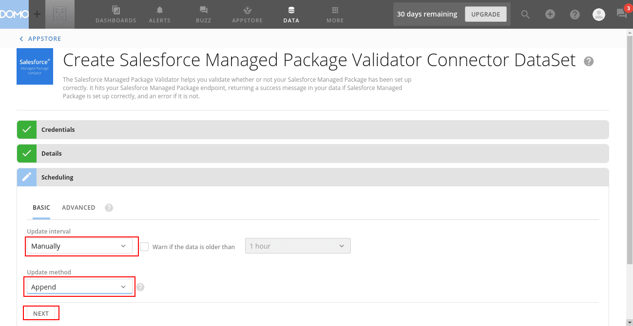Click the add plus circle icon
The height and width of the screenshot is (326, 633).
click(x=550, y=14)
